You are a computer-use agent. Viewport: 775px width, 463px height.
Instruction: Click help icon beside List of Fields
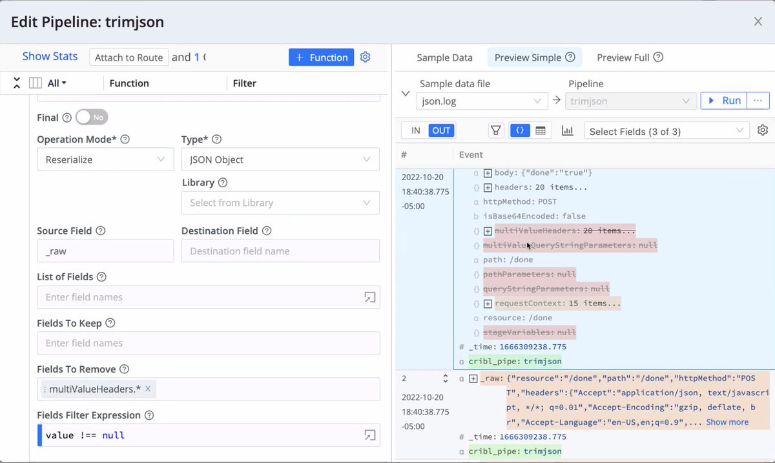tap(101, 277)
